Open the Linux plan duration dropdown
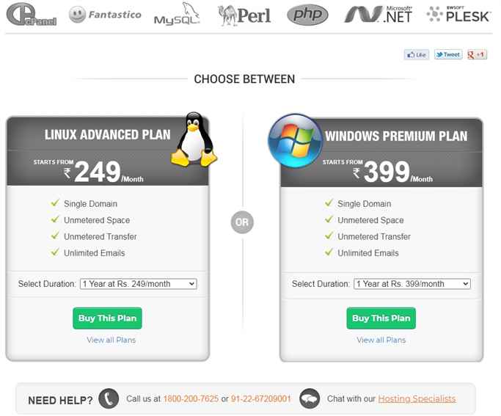501x416 pixels. point(139,284)
